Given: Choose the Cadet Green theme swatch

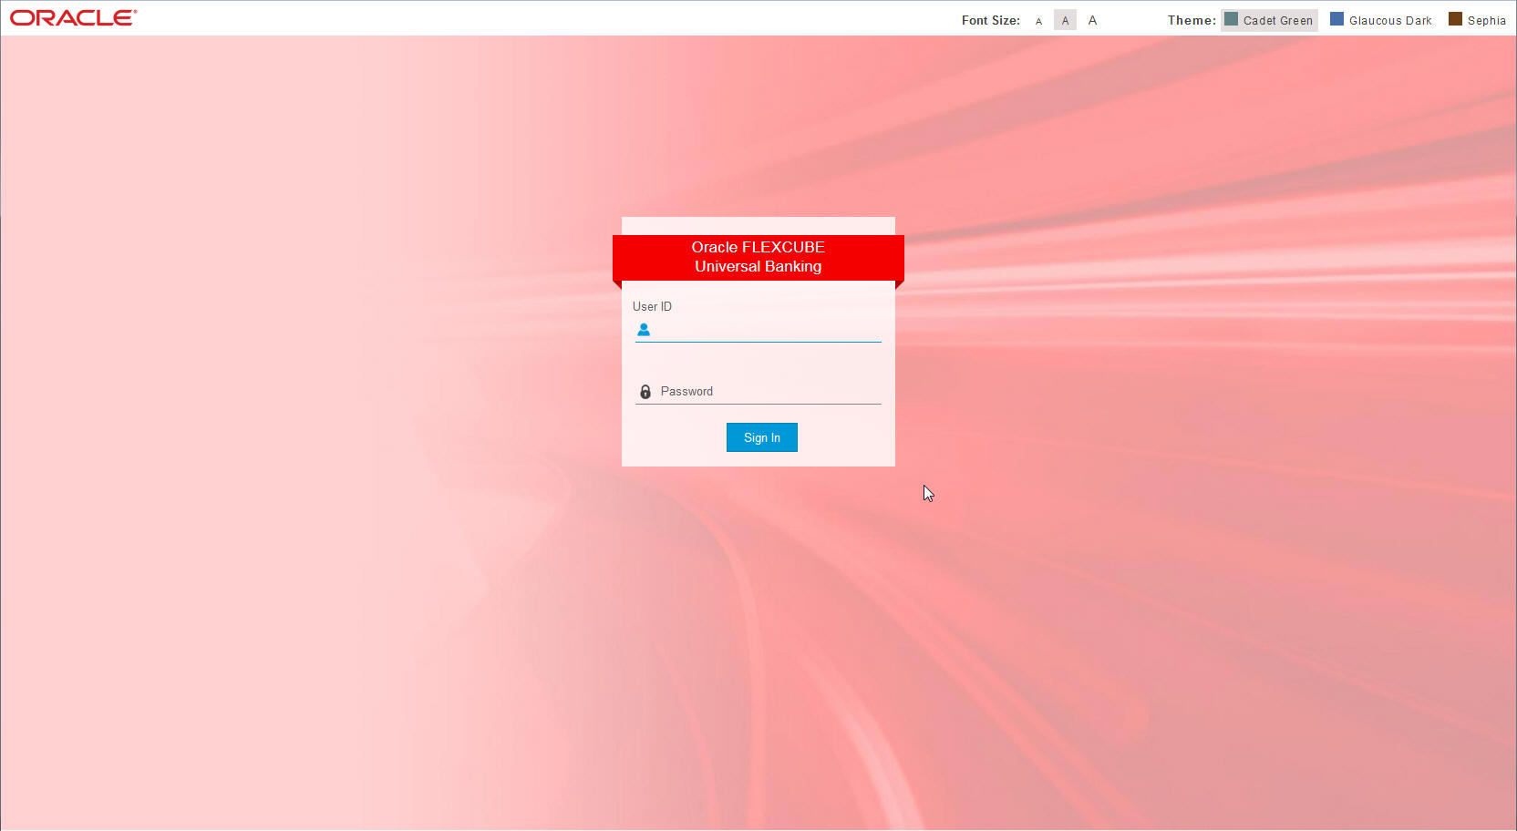Looking at the screenshot, I should pyautogui.click(x=1231, y=19).
